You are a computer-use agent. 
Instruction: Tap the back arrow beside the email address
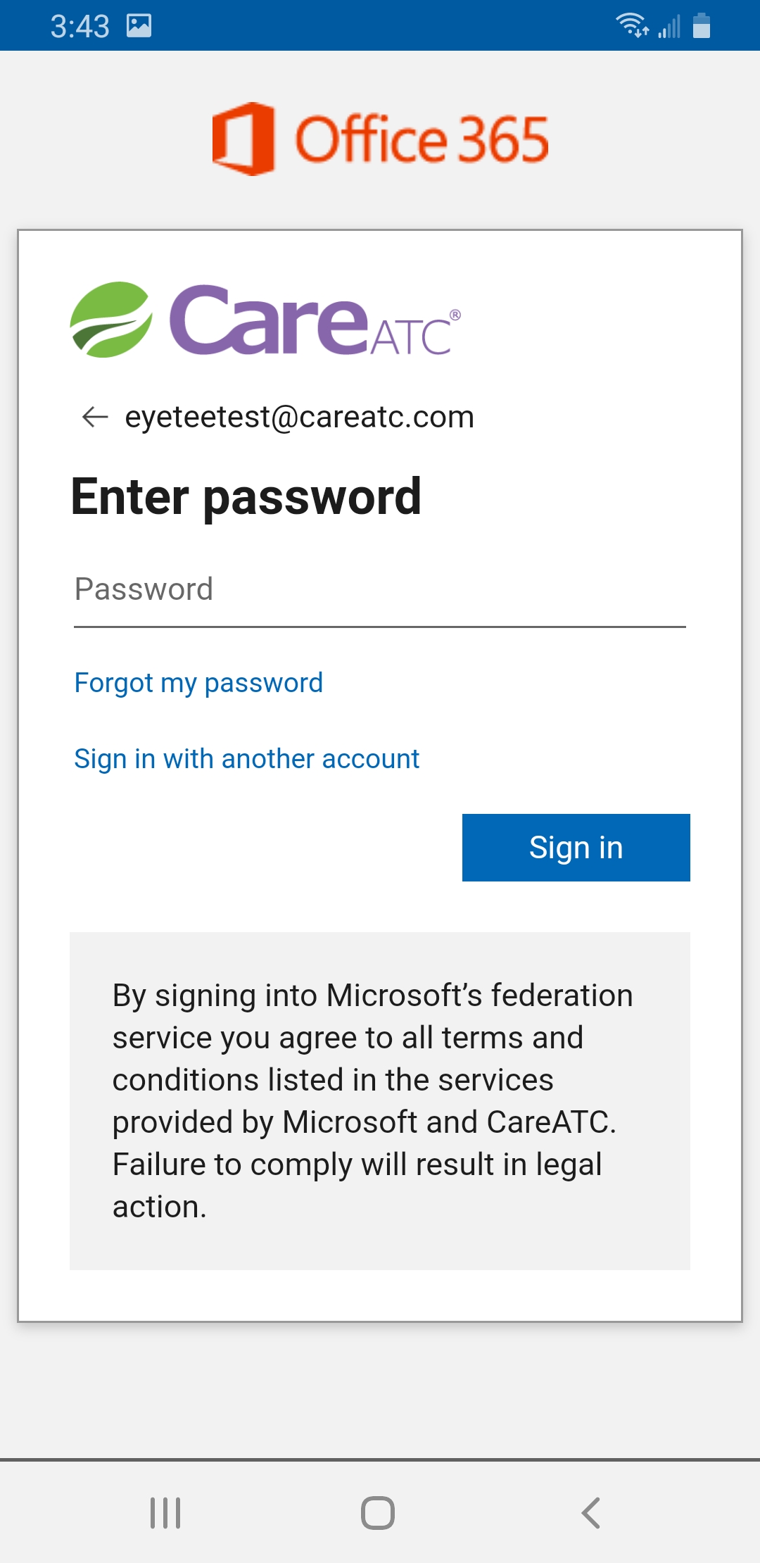[x=95, y=417]
